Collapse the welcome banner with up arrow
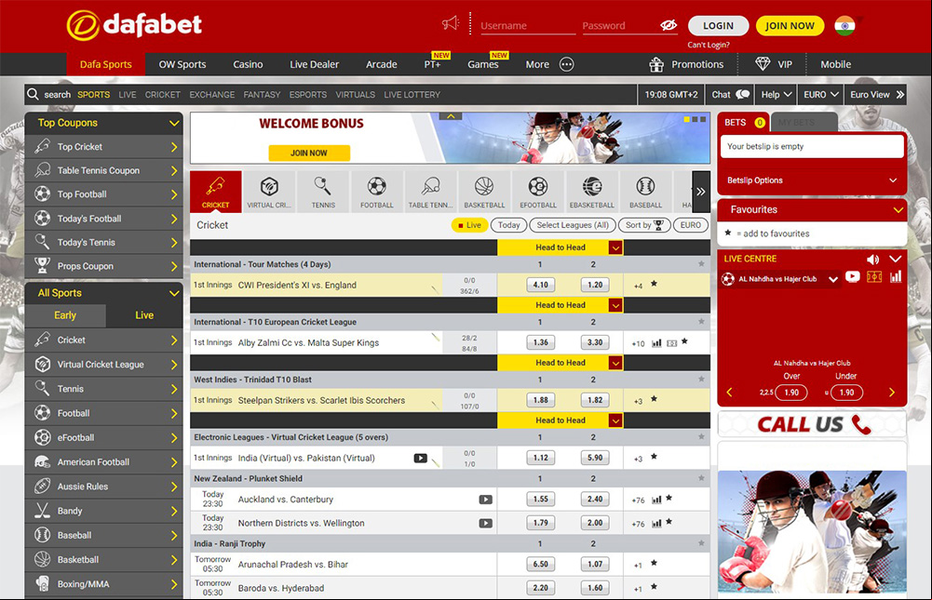This screenshot has width=932, height=600. [x=451, y=116]
